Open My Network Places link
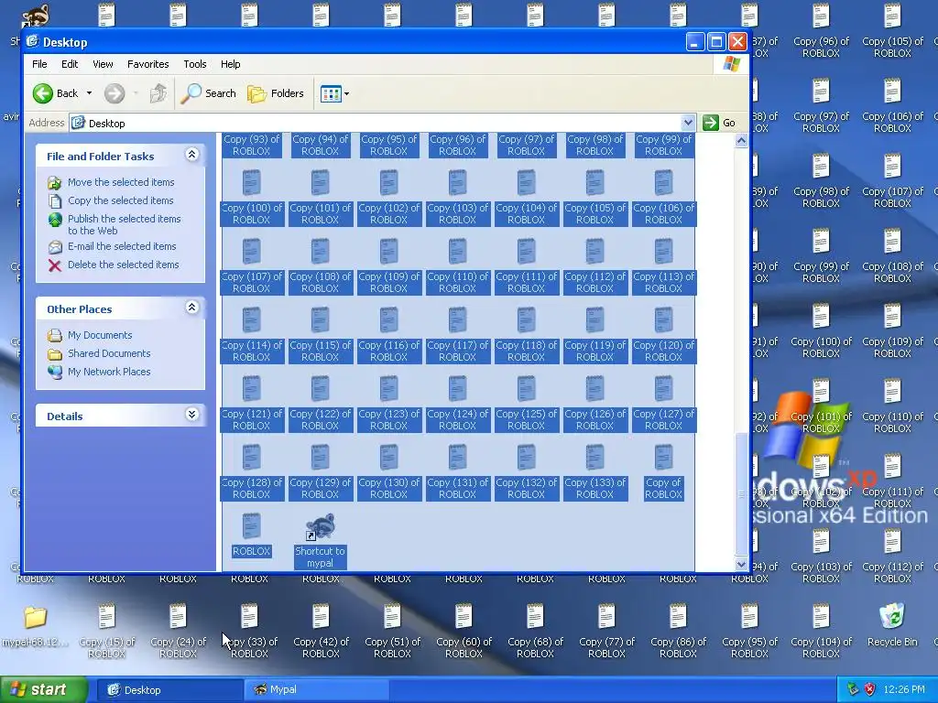 [109, 372]
